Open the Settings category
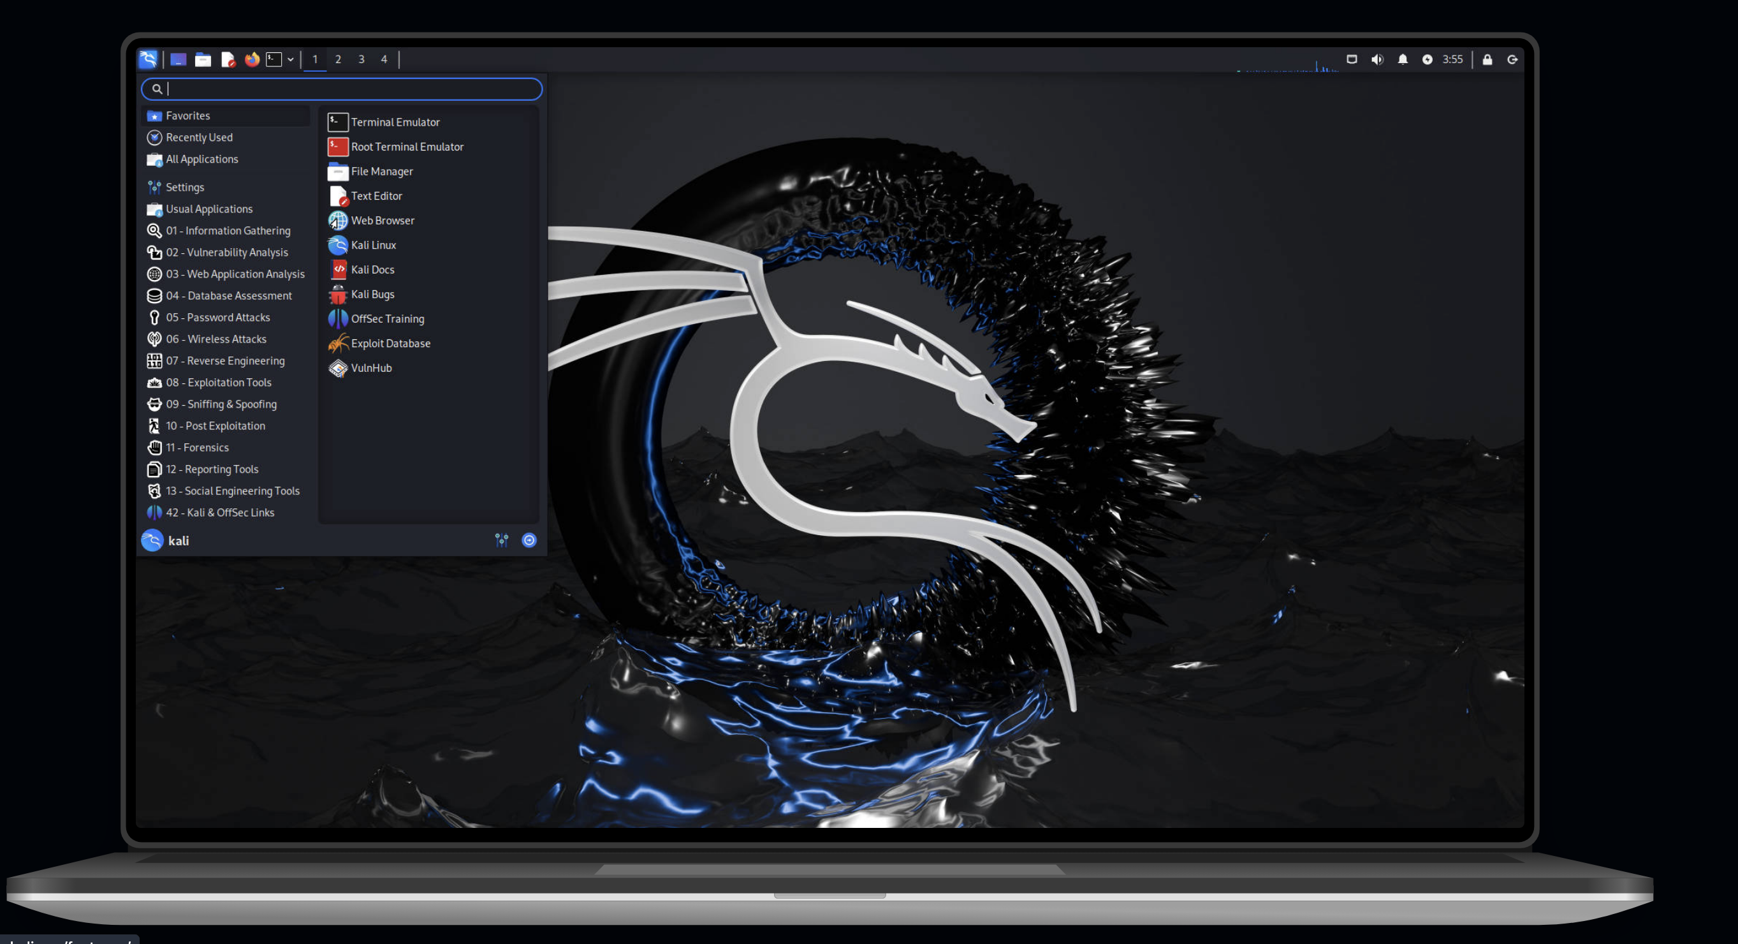The image size is (1738, 944). pos(226,188)
